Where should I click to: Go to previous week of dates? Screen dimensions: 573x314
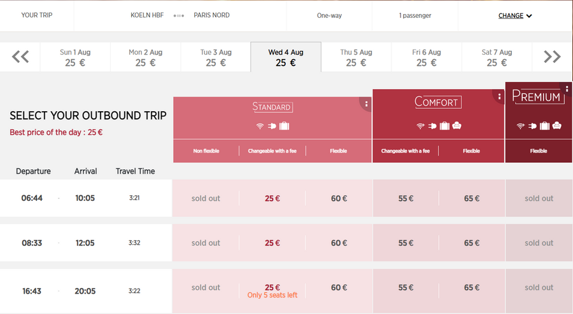pyautogui.click(x=20, y=57)
